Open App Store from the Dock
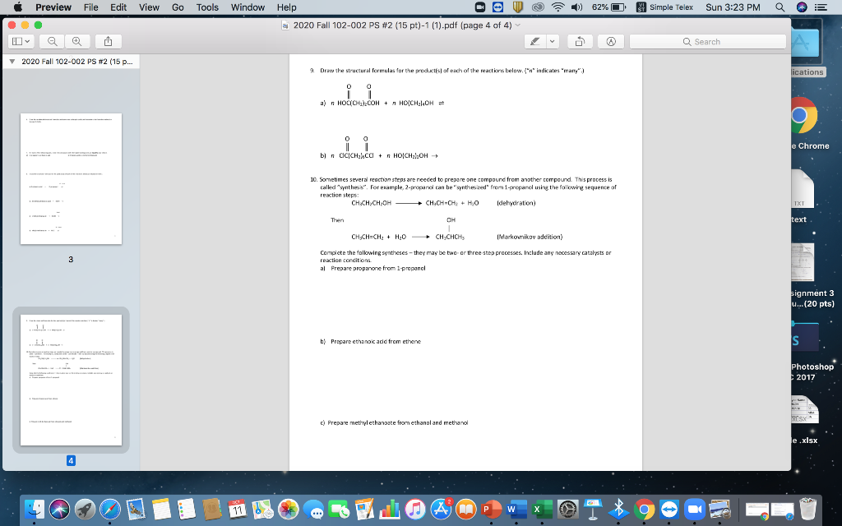This screenshot has width=842, height=526. [441, 509]
